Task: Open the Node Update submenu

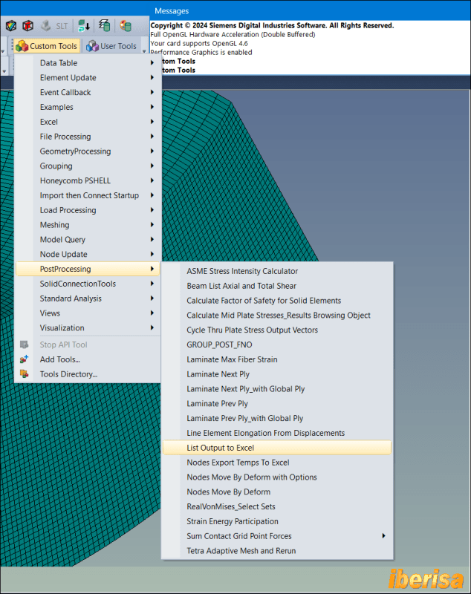Action: tap(88, 254)
